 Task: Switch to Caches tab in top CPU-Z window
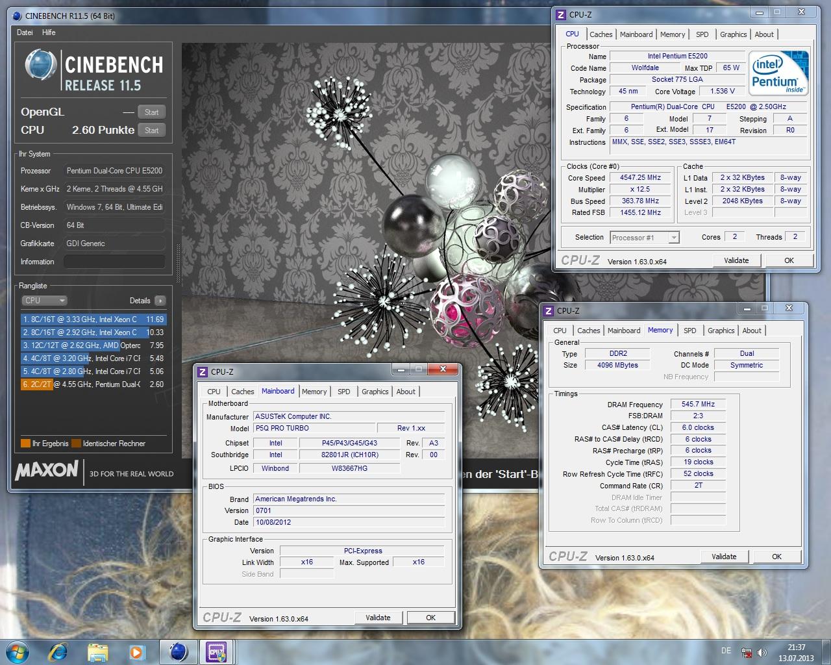pyautogui.click(x=601, y=34)
